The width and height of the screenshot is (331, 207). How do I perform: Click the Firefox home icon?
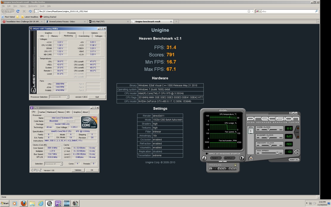(30, 11)
